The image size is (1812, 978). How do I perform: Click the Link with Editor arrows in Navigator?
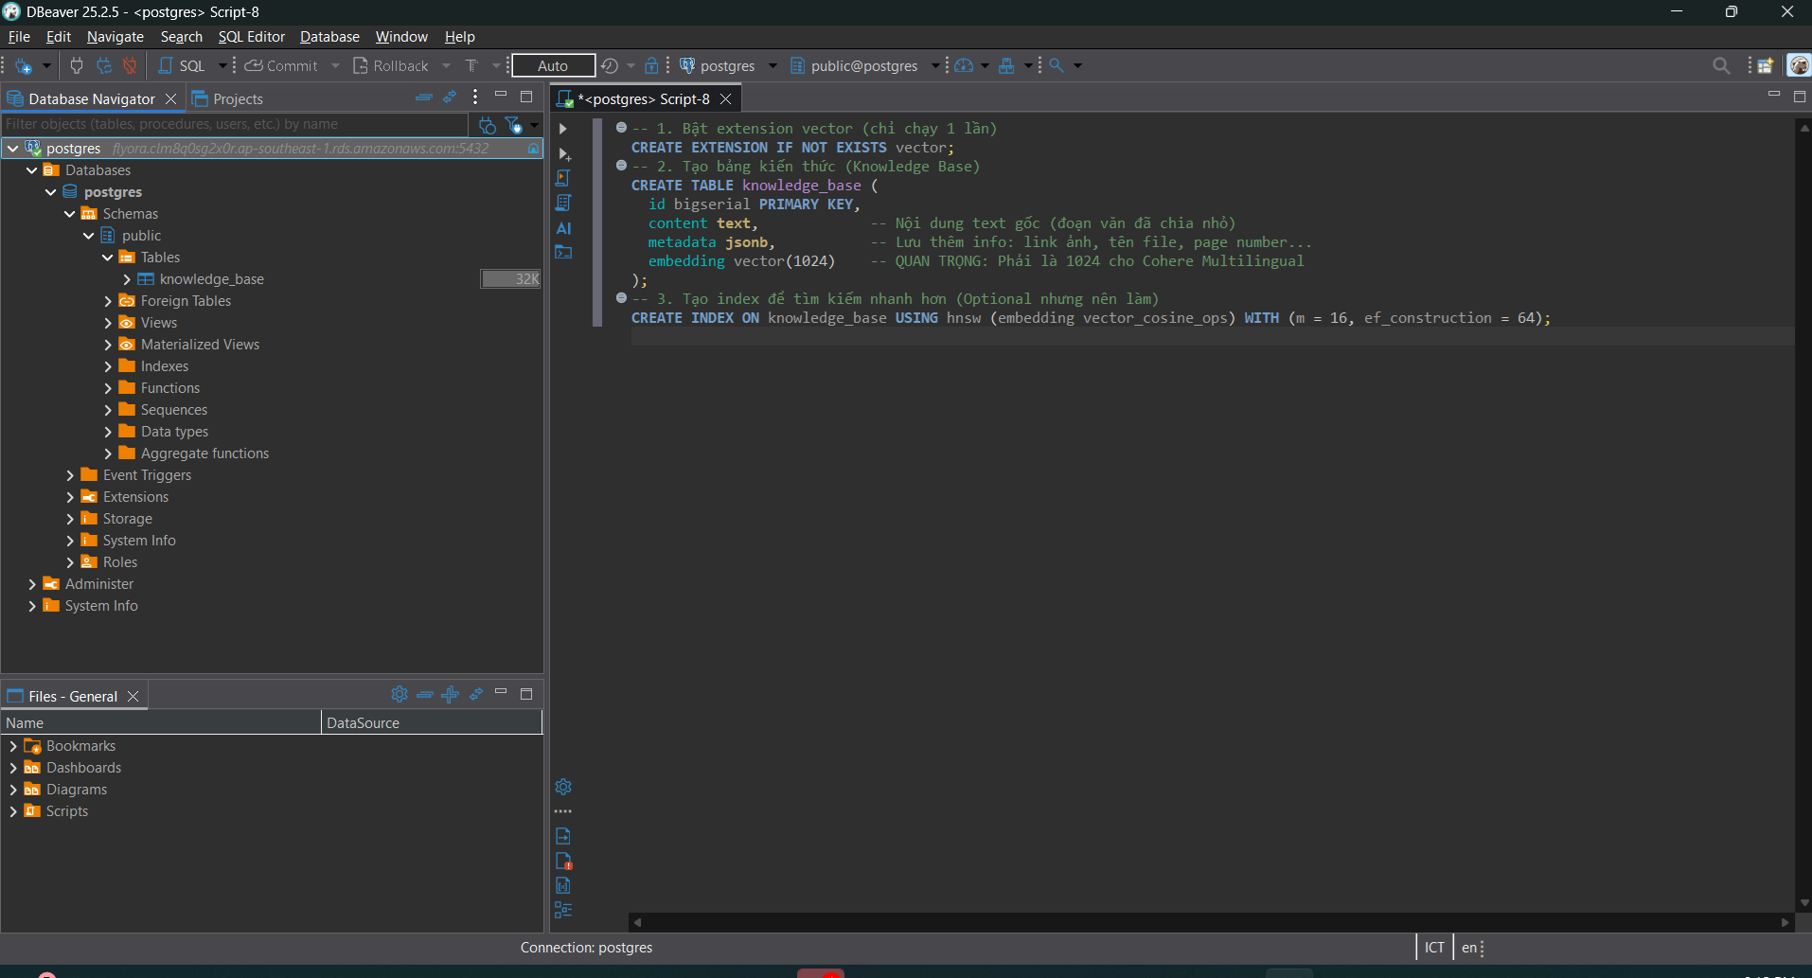(x=450, y=98)
